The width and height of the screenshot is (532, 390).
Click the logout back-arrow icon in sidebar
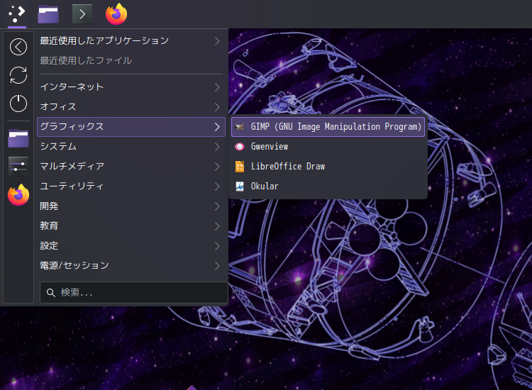tap(18, 47)
